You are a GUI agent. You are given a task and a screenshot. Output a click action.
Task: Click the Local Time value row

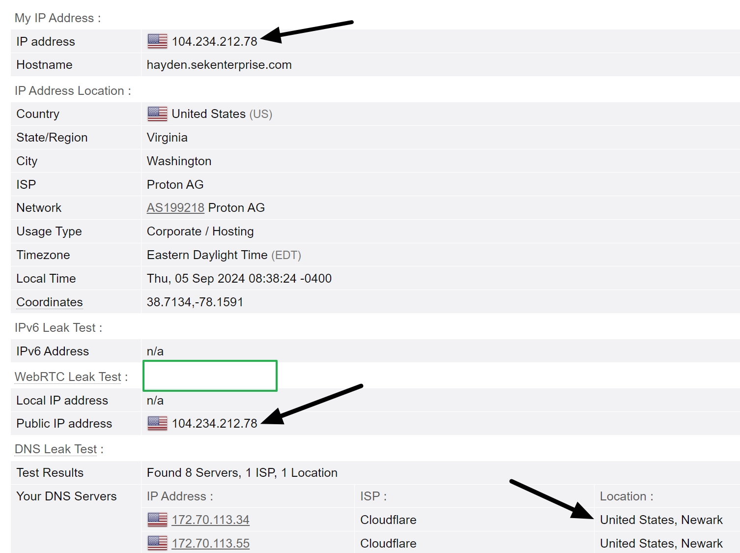coord(239,278)
